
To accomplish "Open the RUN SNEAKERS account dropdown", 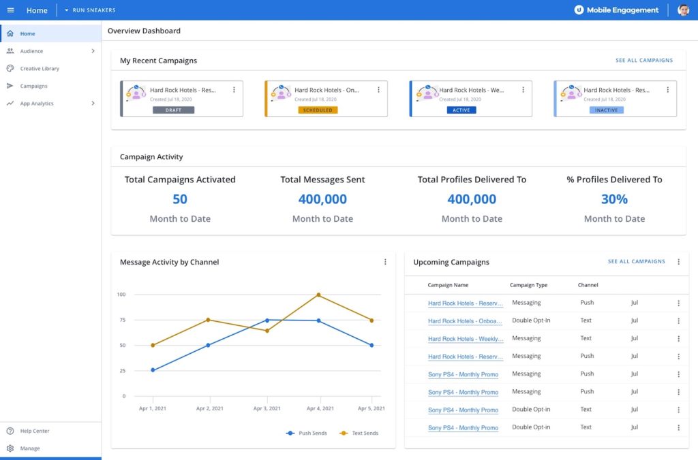I will click(90, 10).
